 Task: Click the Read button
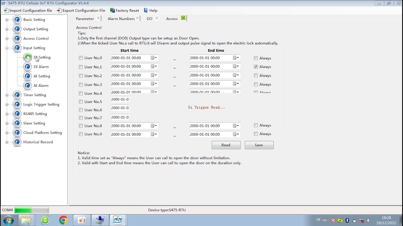226,145
